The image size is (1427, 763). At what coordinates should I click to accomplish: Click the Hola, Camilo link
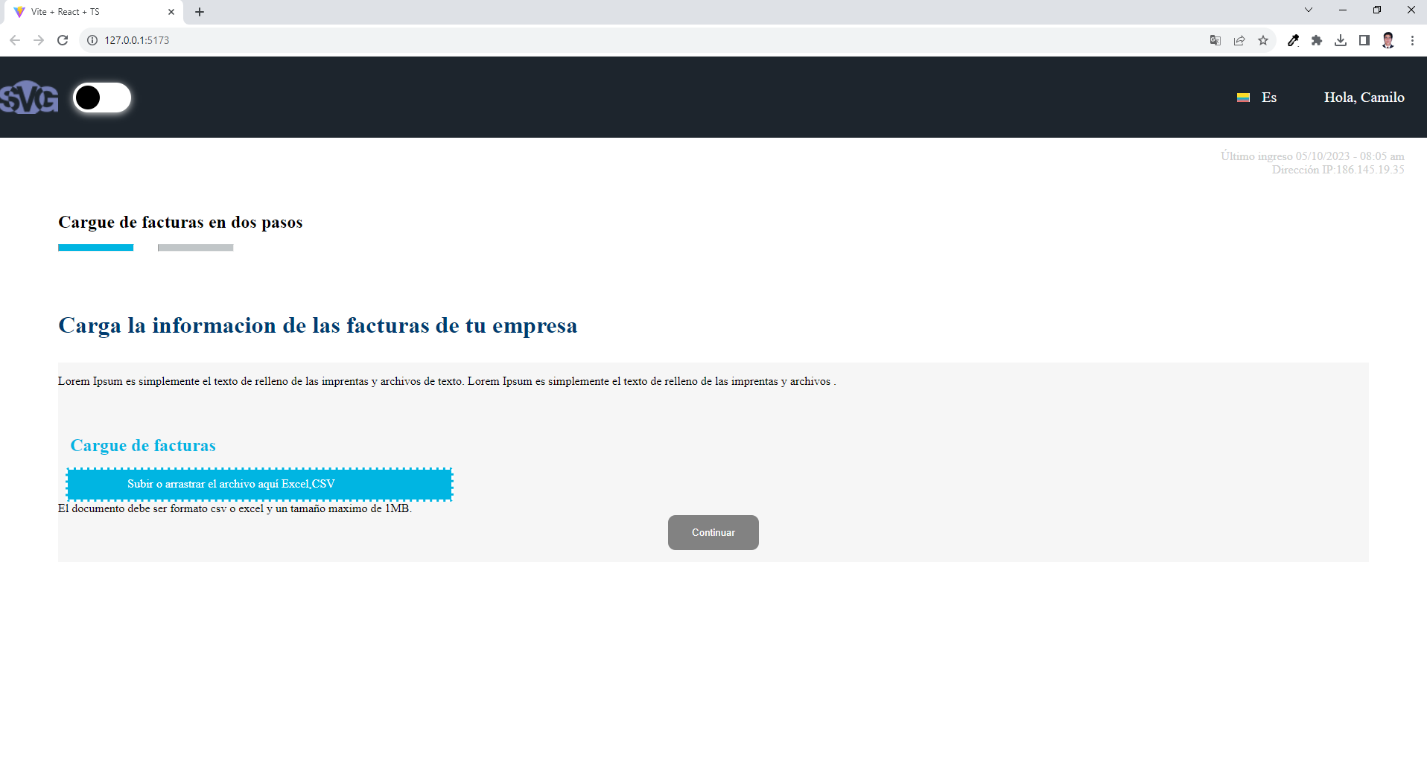tap(1364, 98)
